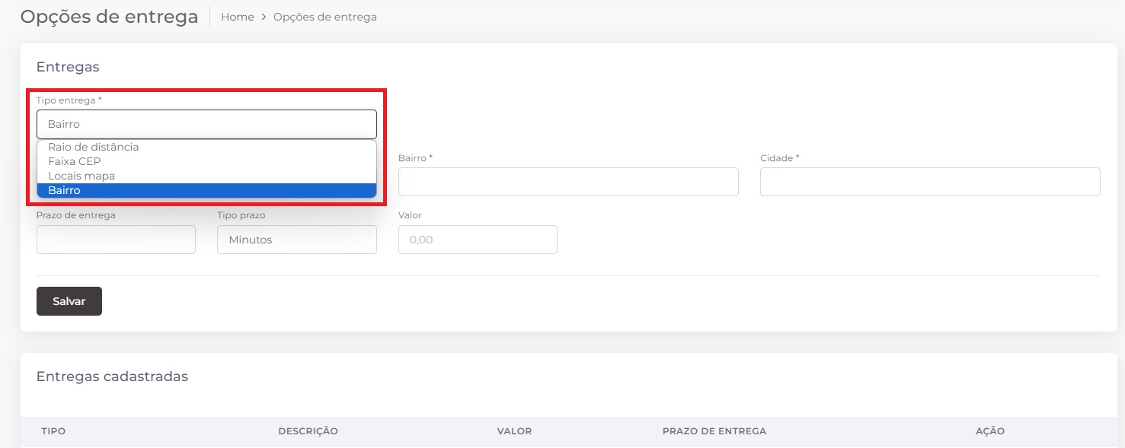Click the VALOR column header
This screenshot has width=1125, height=448.
coord(514,431)
